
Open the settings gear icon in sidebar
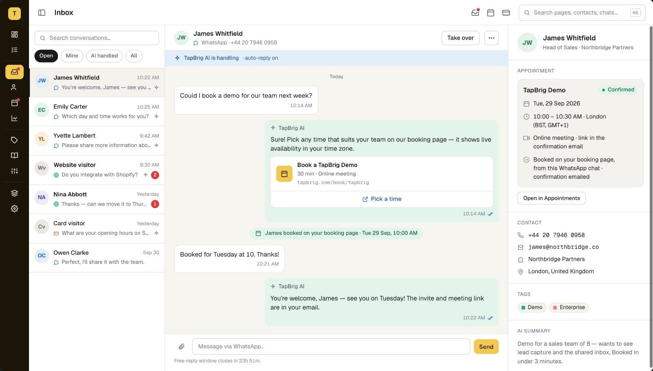14,209
